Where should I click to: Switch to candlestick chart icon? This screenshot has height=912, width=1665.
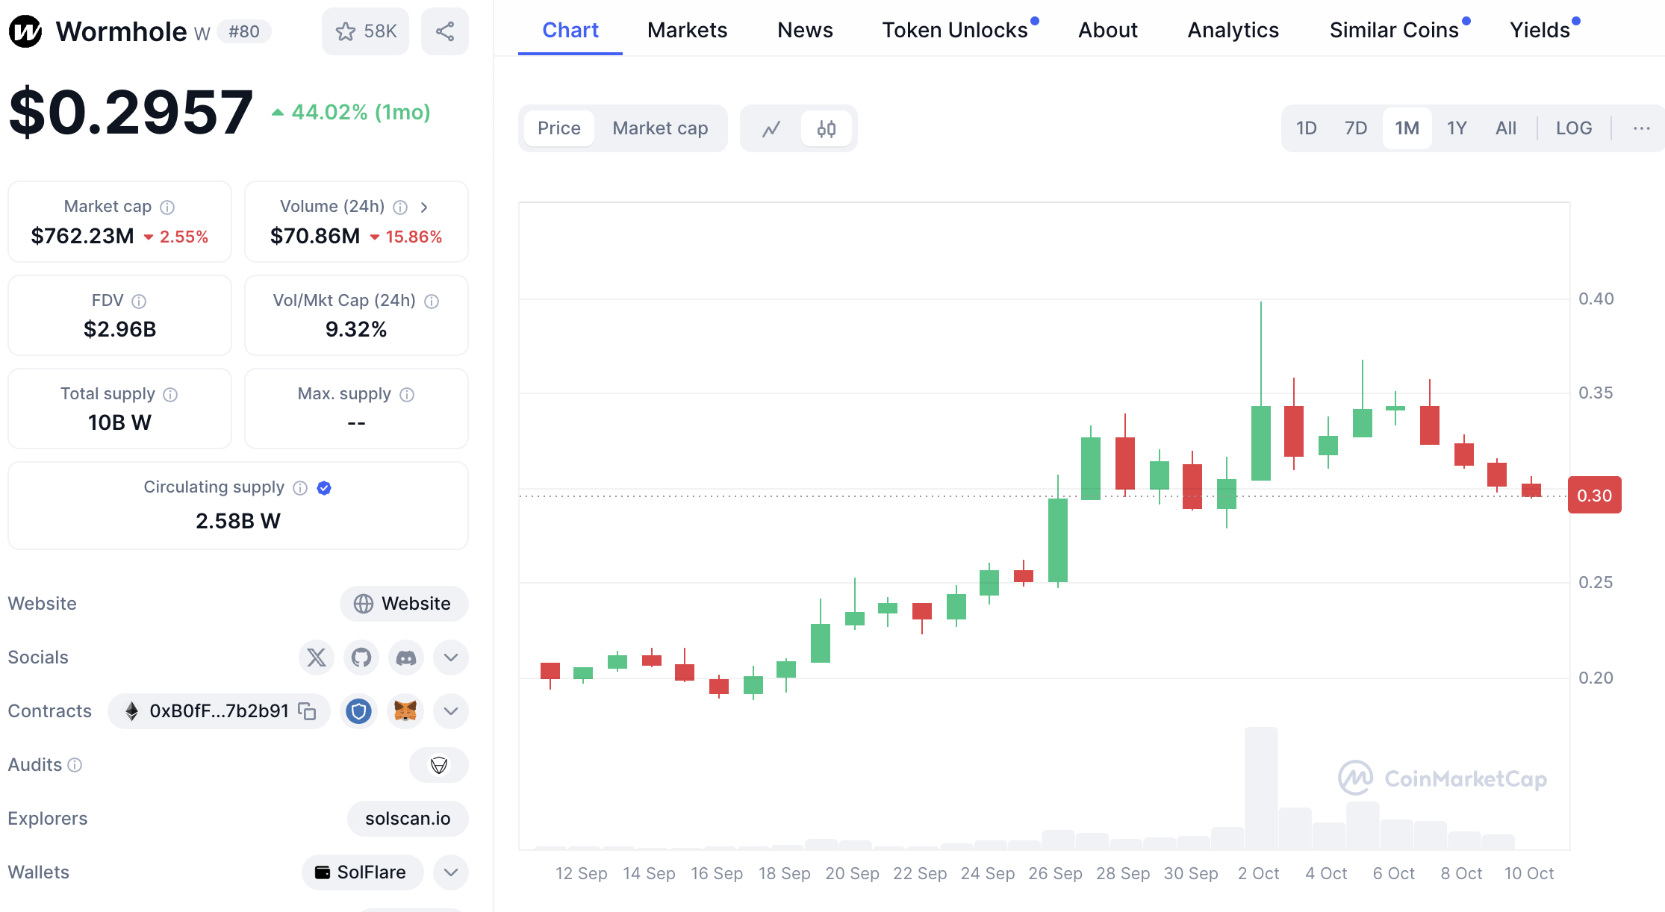pos(826,128)
